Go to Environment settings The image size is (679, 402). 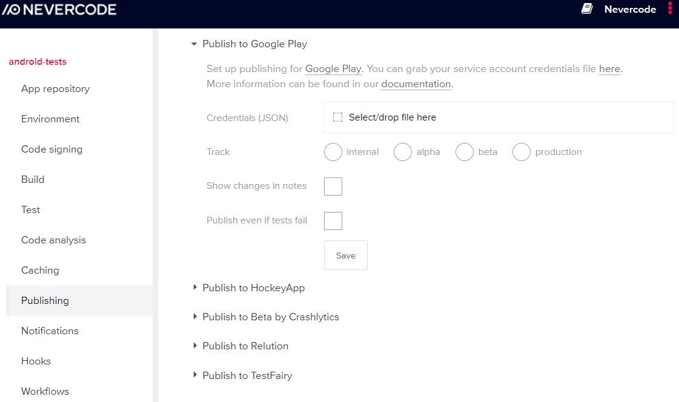coord(50,119)
